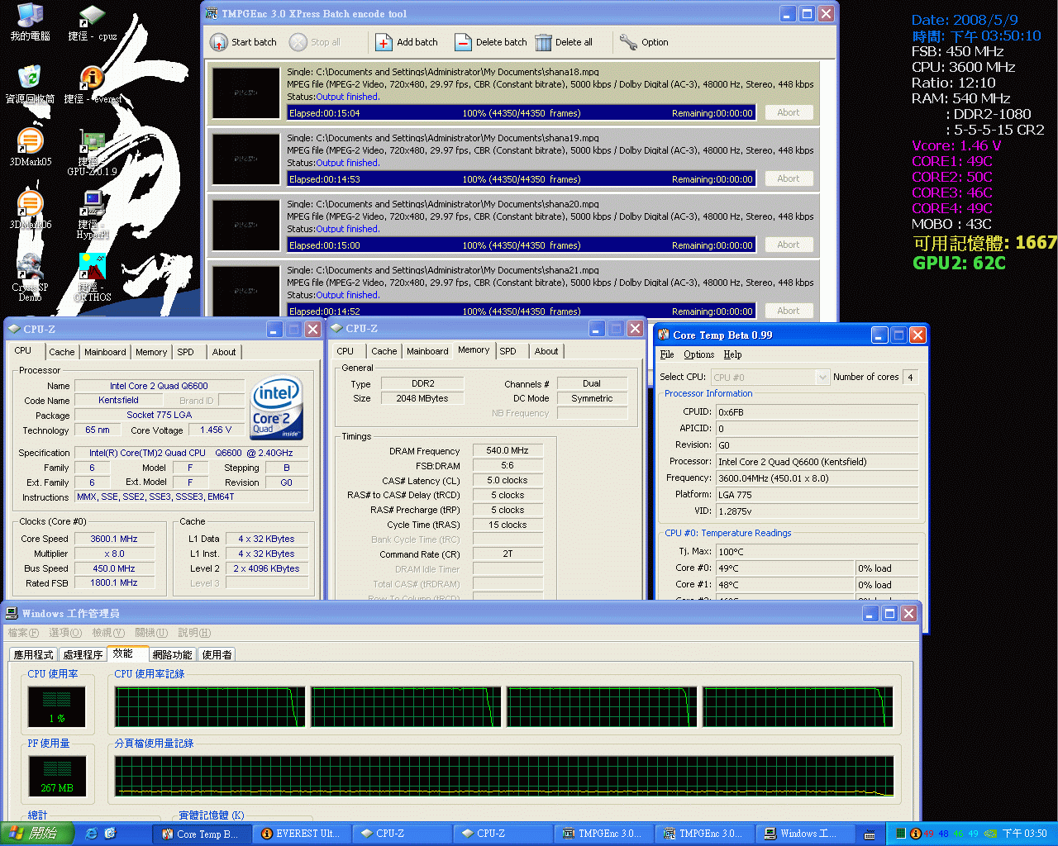Click the Core Speed value 3600.1 MHz
The width and height of the screenshot is (1058, 846).
tap(114, 539)
